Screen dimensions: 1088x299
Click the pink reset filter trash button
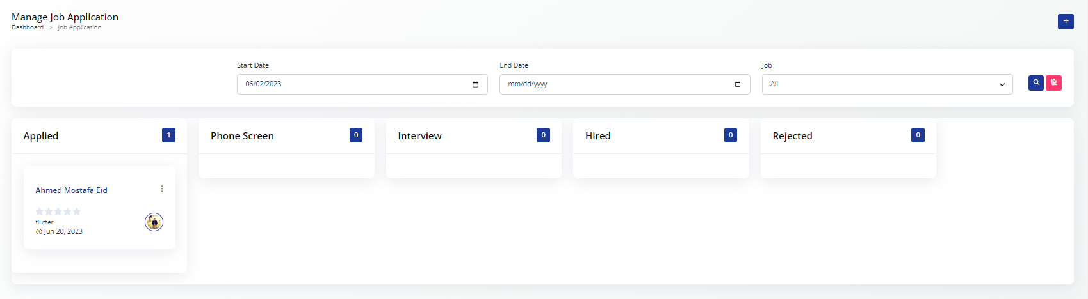tap(1053, 83)
